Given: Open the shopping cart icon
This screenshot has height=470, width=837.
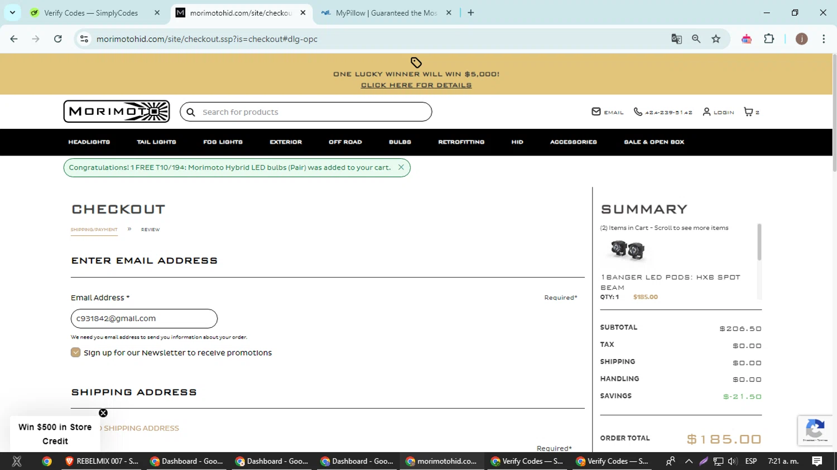Looking at the screenshot, I should tap(751, 112).
